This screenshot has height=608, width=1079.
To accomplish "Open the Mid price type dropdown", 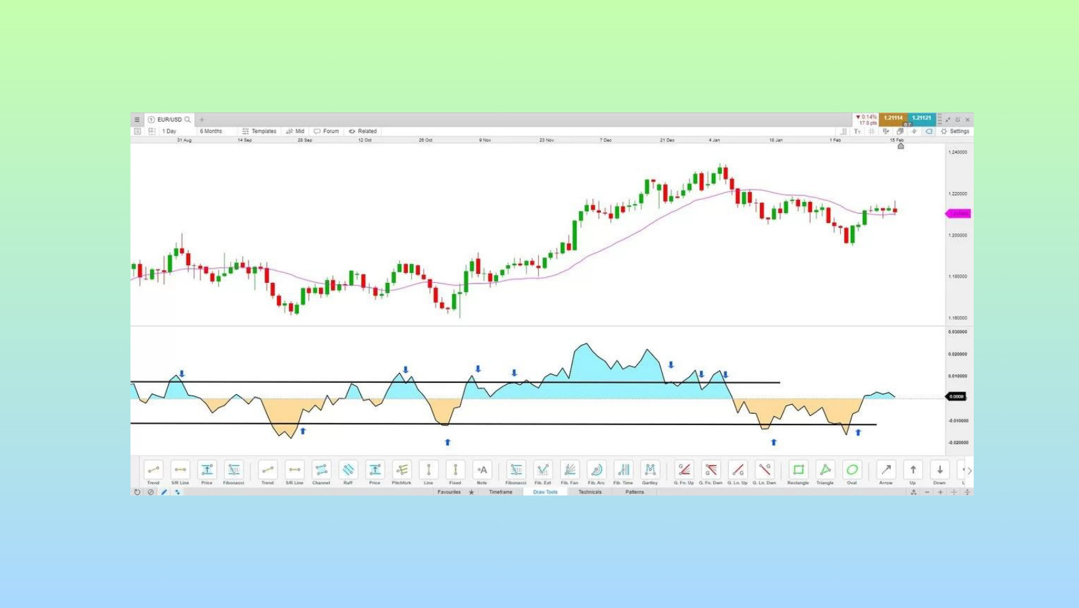I will pyautogui.click(x=295, y=132).
